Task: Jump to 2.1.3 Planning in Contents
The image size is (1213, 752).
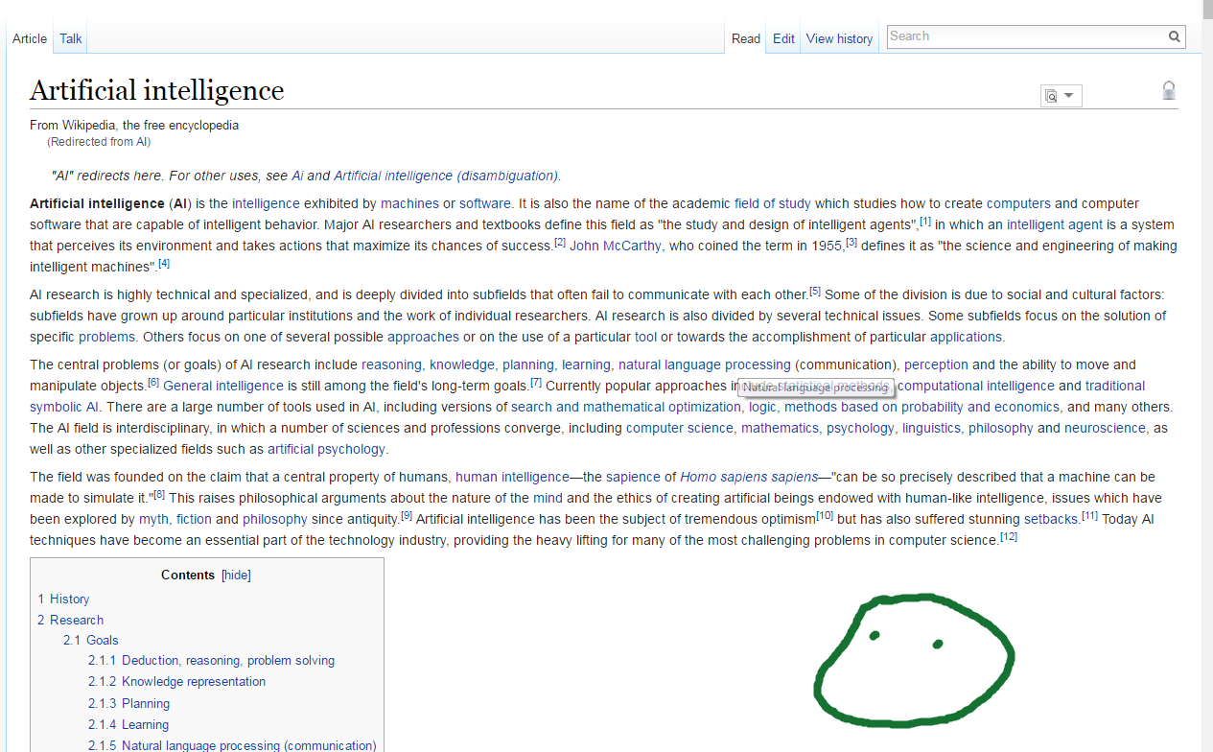Action: point(146,703)
